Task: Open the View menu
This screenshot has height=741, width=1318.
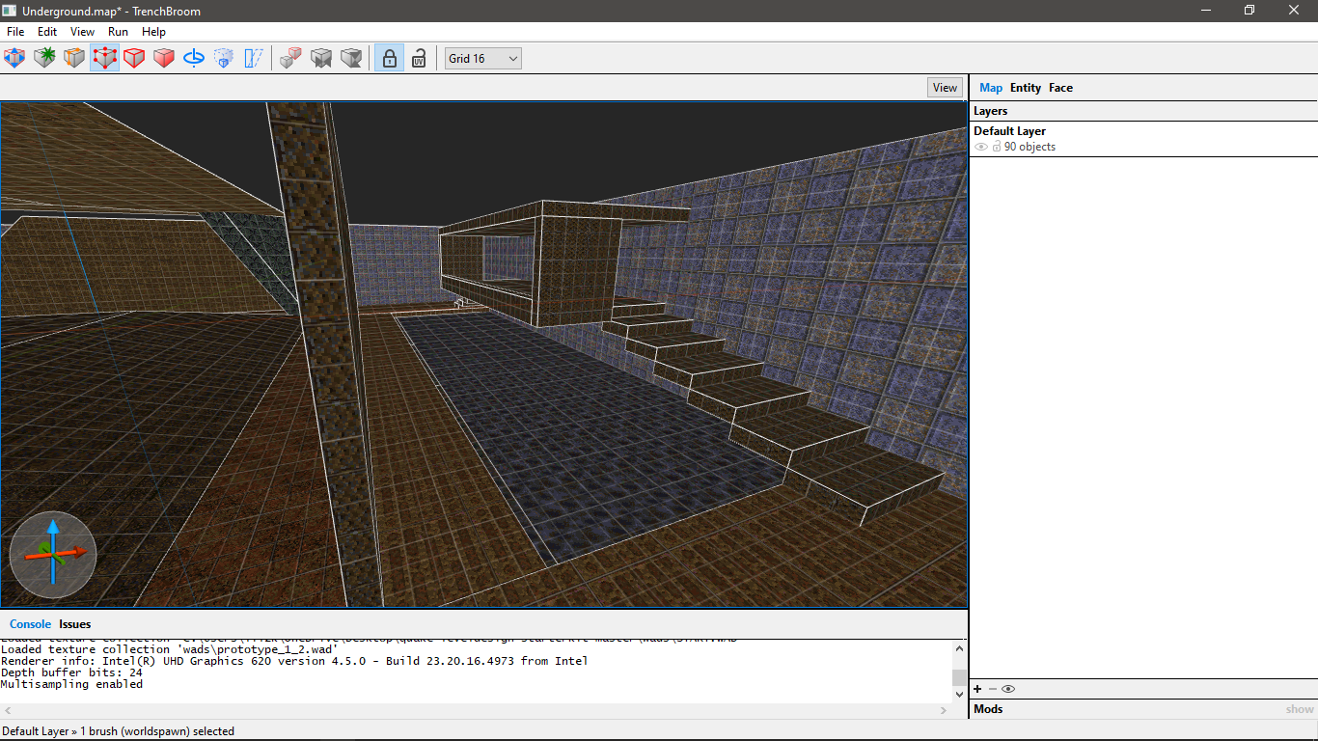Action: (83, 32)
